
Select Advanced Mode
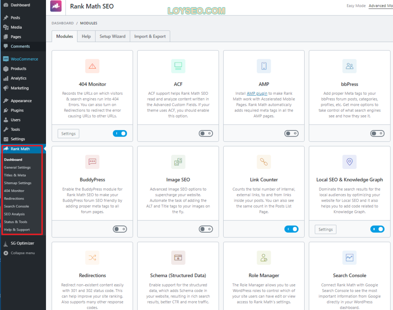point(381,6)
